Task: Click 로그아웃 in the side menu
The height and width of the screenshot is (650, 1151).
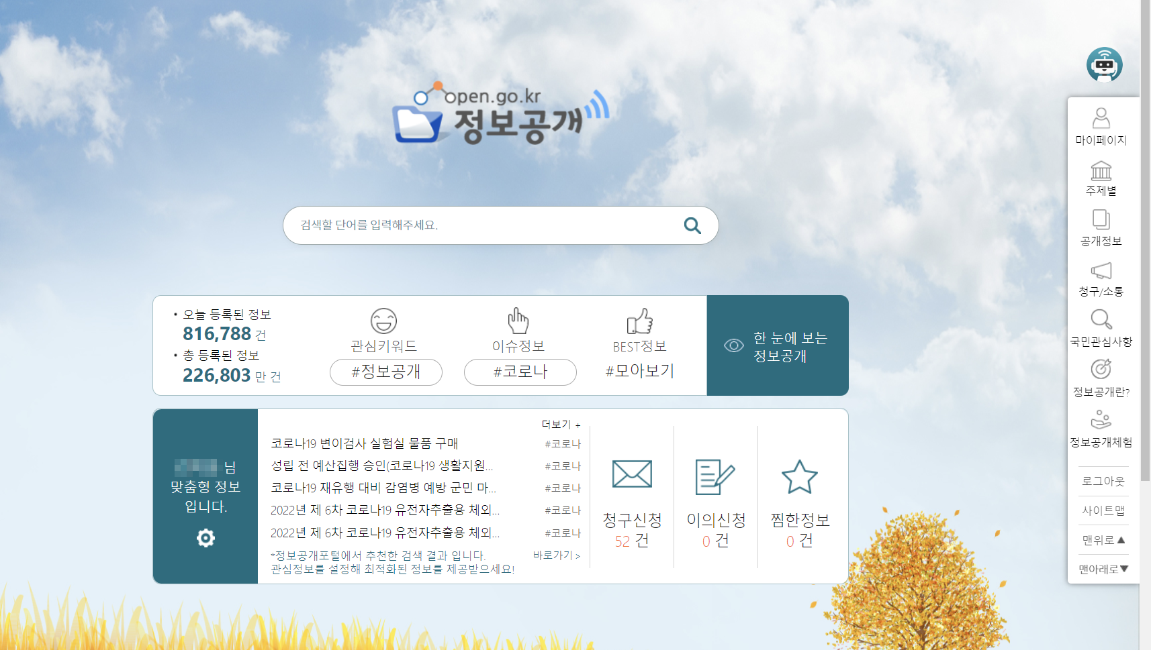Action: tap(1103, 481)
